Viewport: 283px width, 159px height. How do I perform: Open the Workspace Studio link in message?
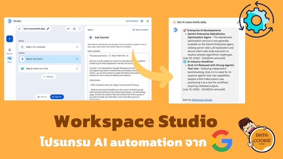[202, 100]
